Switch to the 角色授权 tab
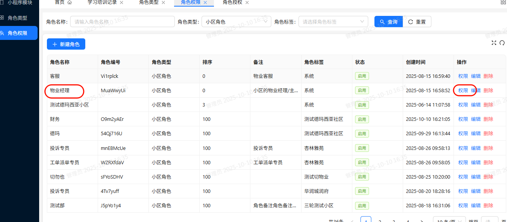The height and width of the screenshot is (222, 507). point(233,2)
